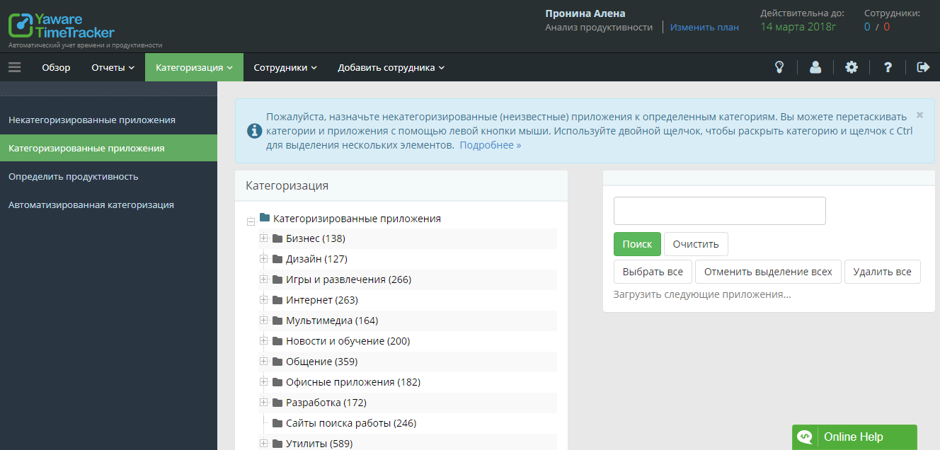This screenshot has height=450, width=940.
Task: Click the lightbulb tips icon
Action: click(x=779, y=67)
